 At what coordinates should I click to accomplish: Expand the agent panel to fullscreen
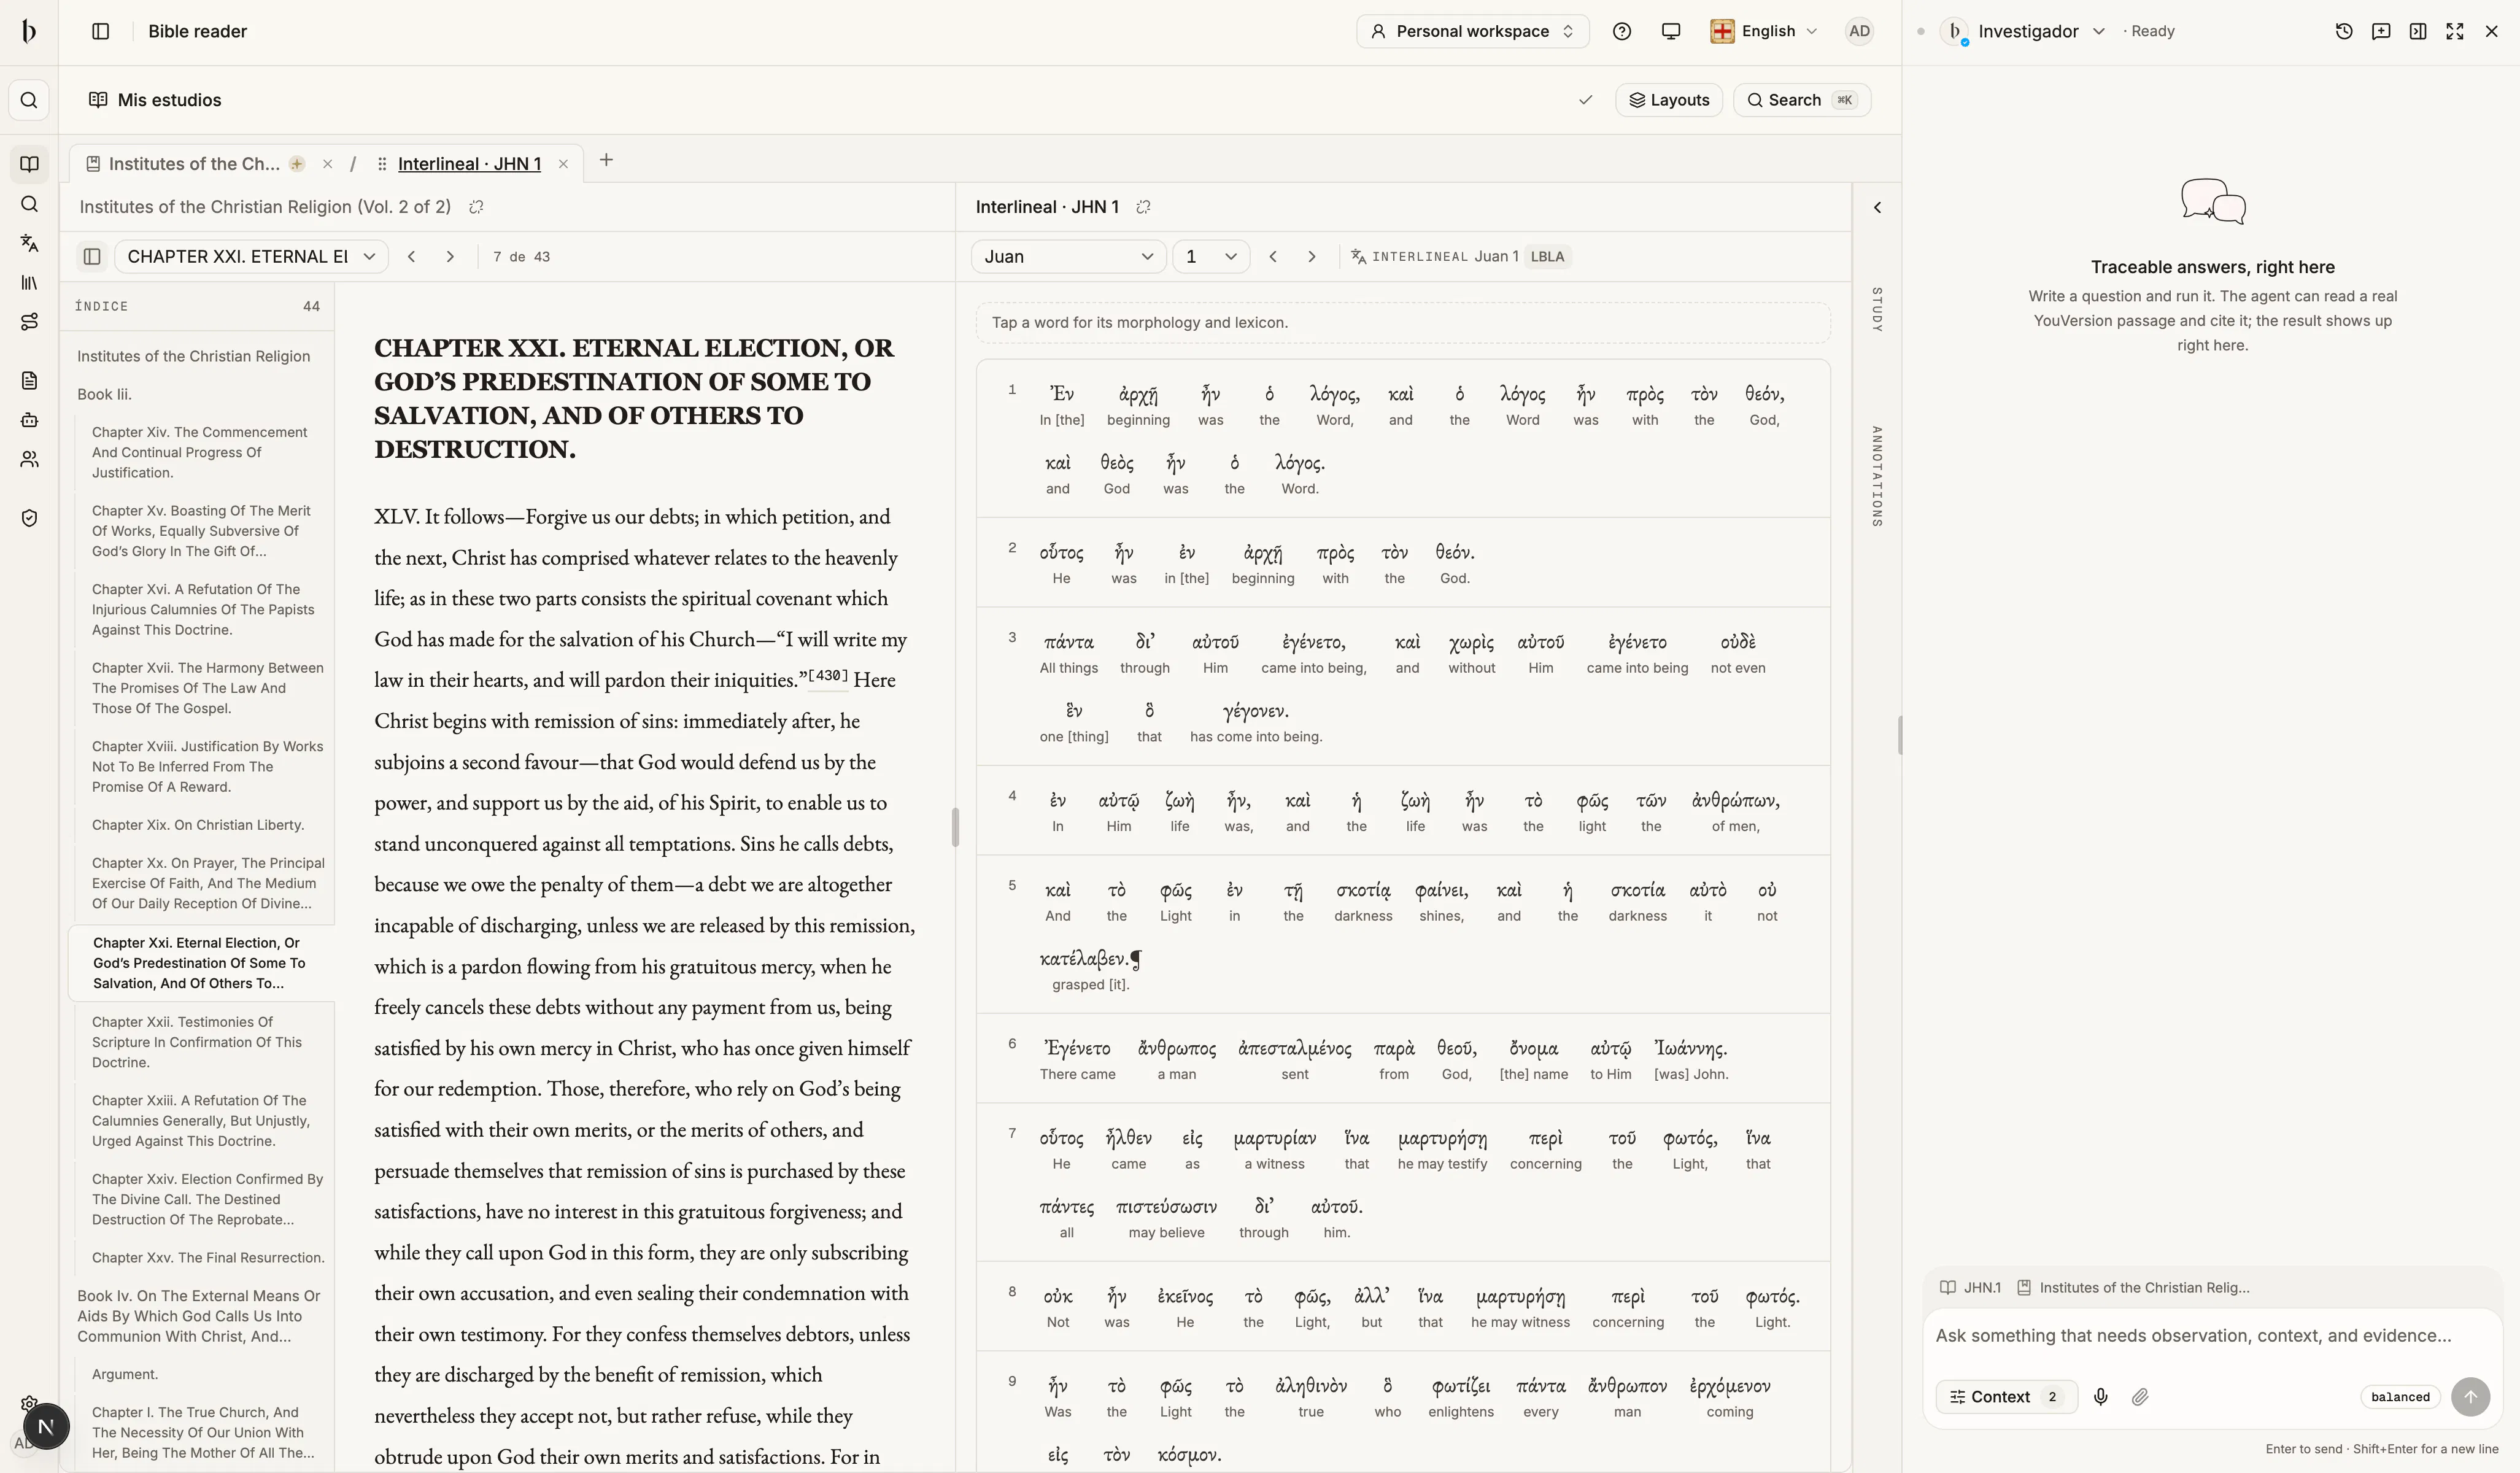tap(2455, 31)
